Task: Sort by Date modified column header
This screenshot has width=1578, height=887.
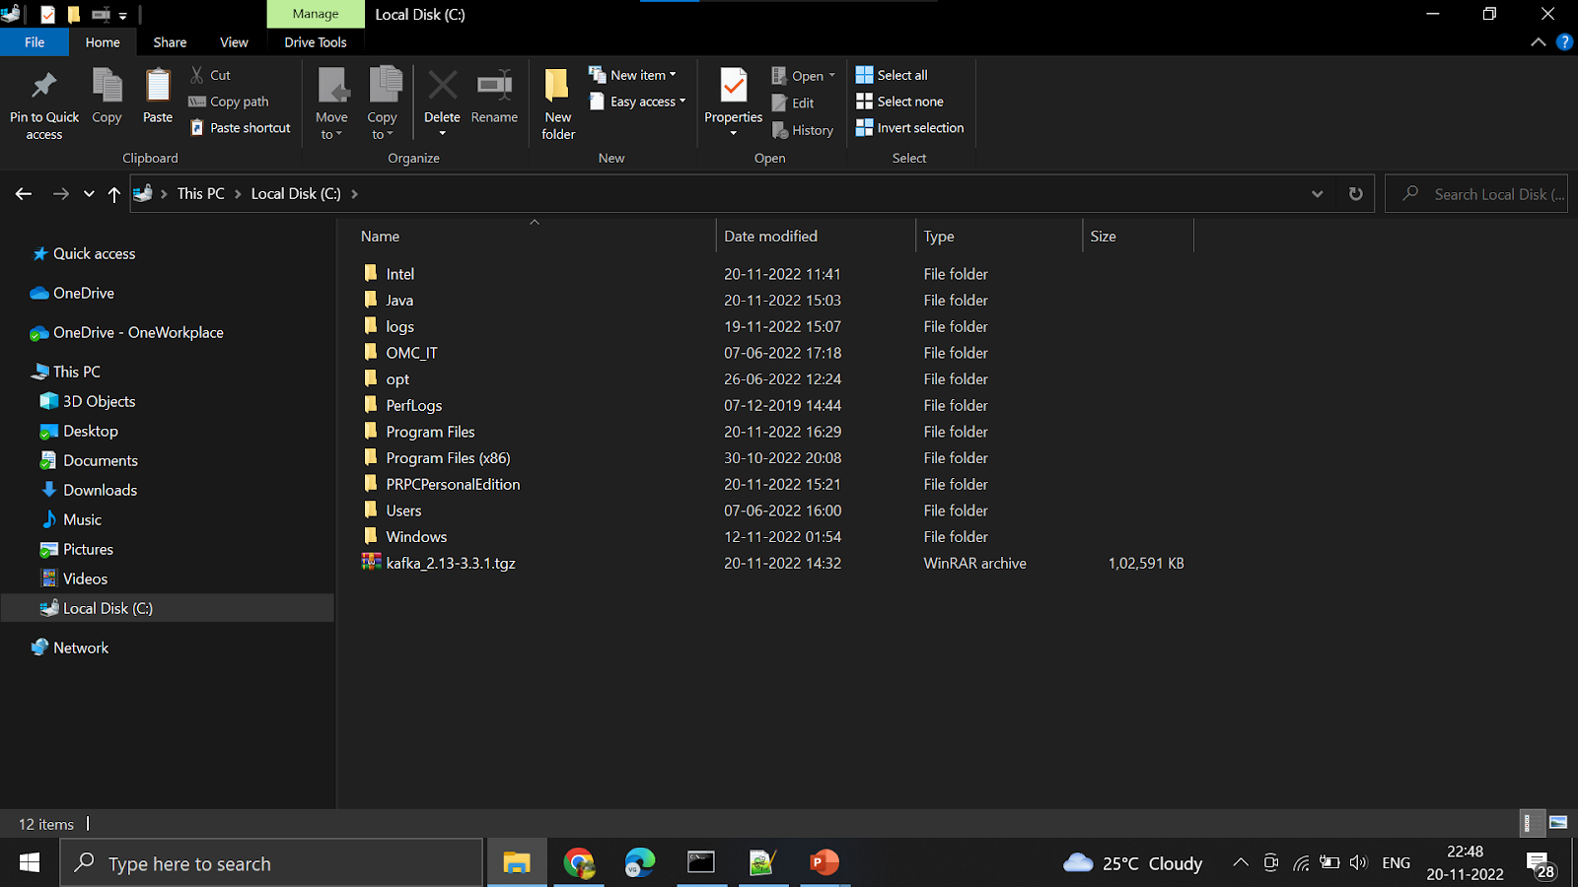Action: coord(816,237)
